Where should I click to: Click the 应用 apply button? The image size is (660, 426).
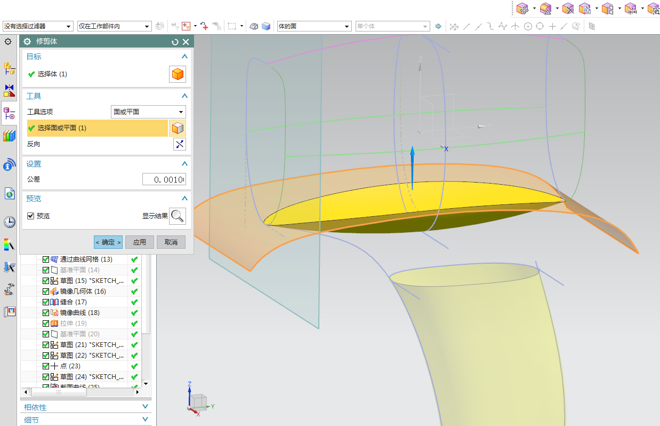click(x=140, y=242)
